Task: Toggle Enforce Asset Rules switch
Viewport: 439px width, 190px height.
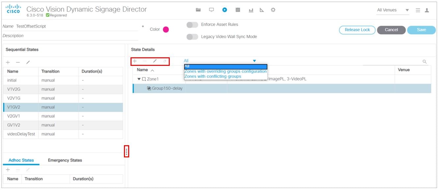Action: pyautogui.click(x=192, y=25)
